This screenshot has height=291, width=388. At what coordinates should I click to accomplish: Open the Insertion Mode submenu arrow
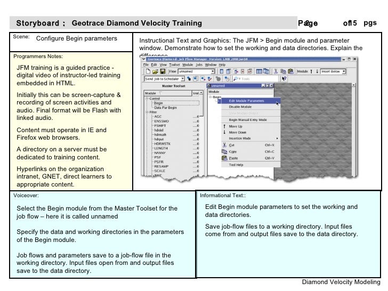277,139
